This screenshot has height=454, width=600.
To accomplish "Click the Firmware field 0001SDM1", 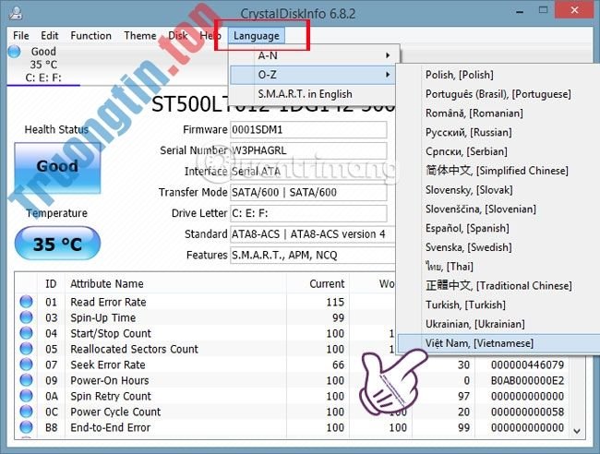I will coord(308,130).
